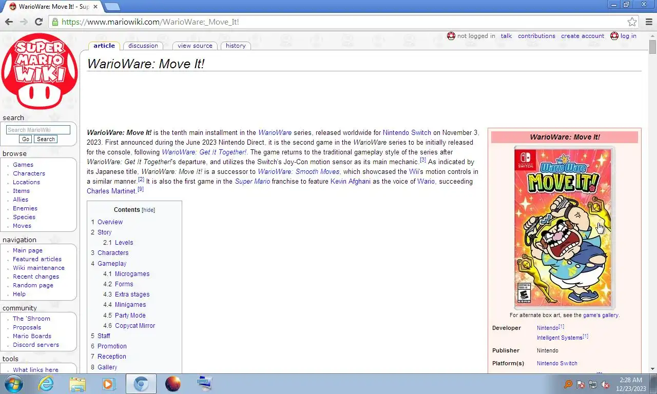Open the Windows Start menu
The image size is (657, 394).
[x=14, y=384]
